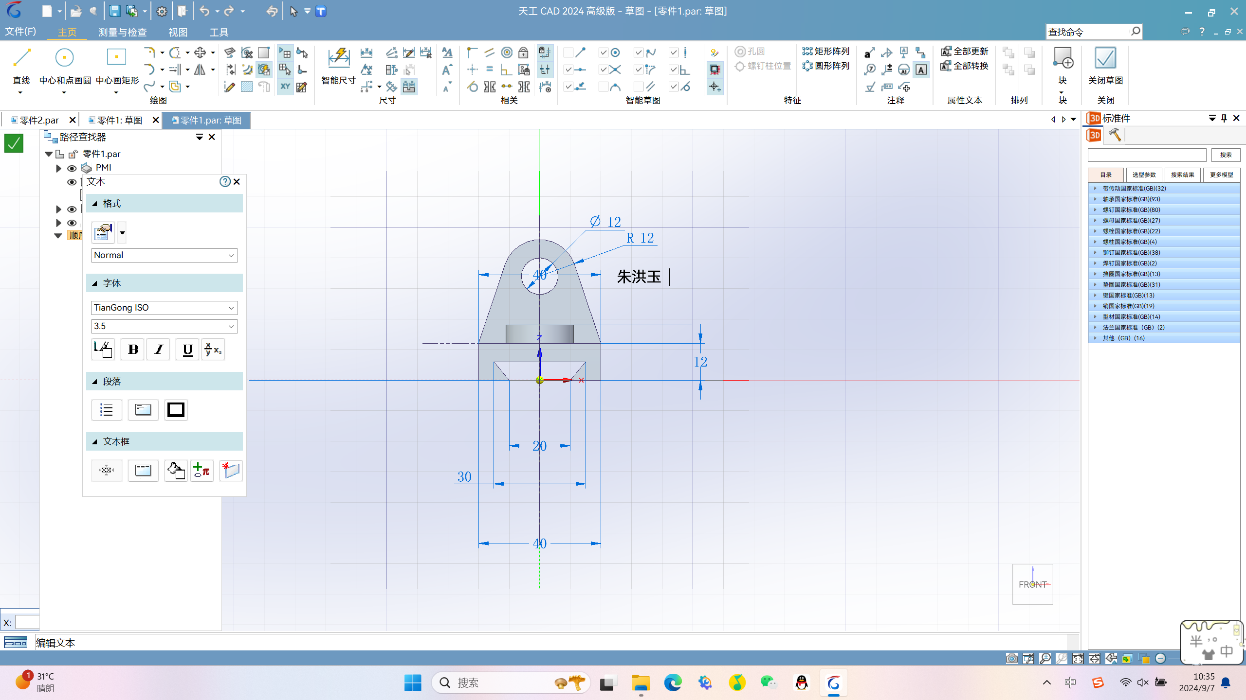The image size is (1246, 700).
Task: Click the fraction/subscript stack button
Action: pyautogui.click(x=213, y=350)
